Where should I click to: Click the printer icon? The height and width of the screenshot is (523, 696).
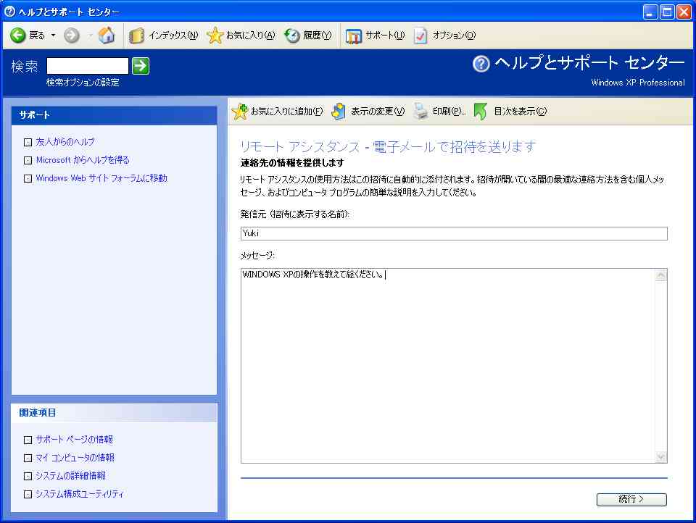(420, 112)
